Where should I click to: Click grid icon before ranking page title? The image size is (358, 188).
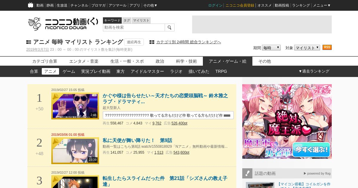pos(29,42)
